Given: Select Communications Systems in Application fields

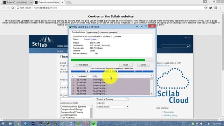Looking at the screenshot, I should [73, 106].
